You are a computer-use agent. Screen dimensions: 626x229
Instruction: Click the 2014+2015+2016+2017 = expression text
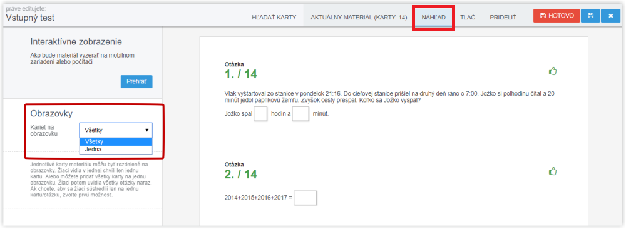259,198
